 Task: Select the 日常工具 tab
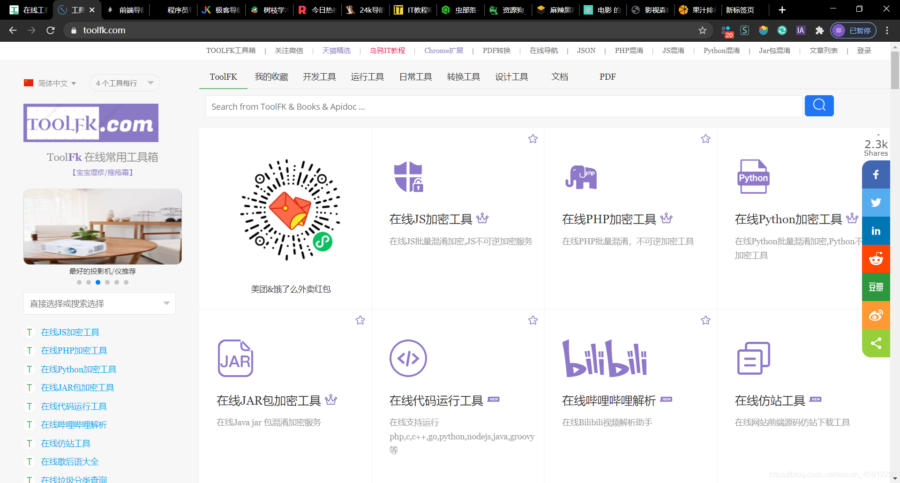(x=415, y=77)
